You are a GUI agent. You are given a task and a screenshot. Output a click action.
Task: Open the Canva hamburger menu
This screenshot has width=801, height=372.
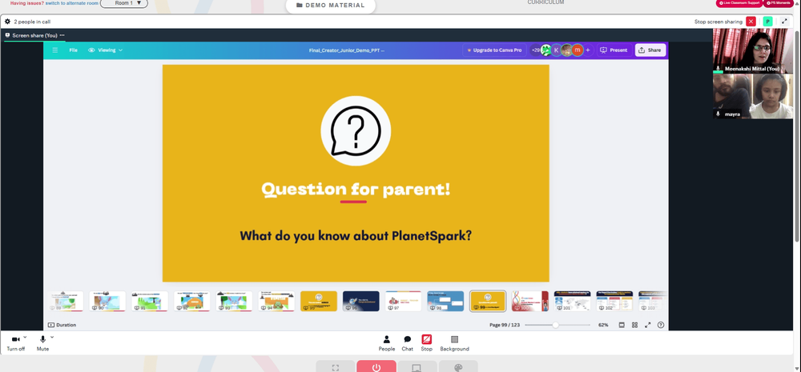[55, 50]
